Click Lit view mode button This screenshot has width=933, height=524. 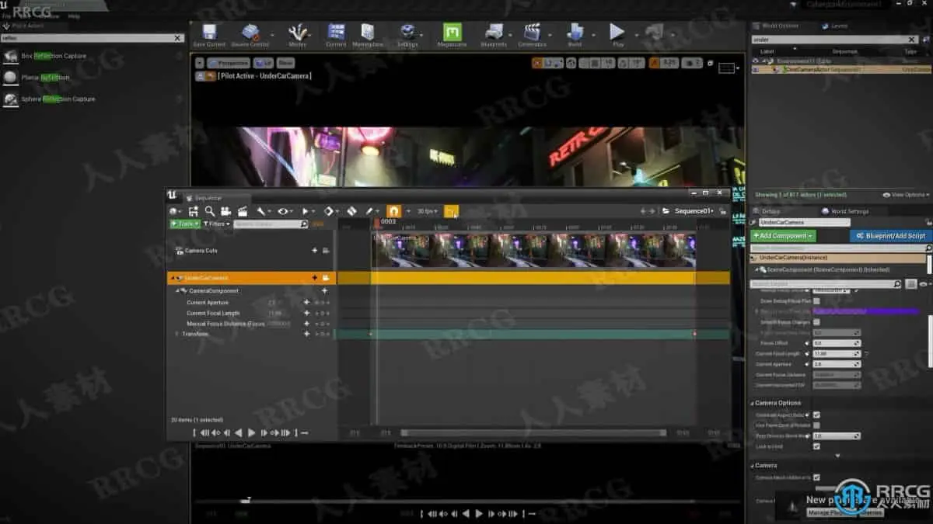click(263, 63)
